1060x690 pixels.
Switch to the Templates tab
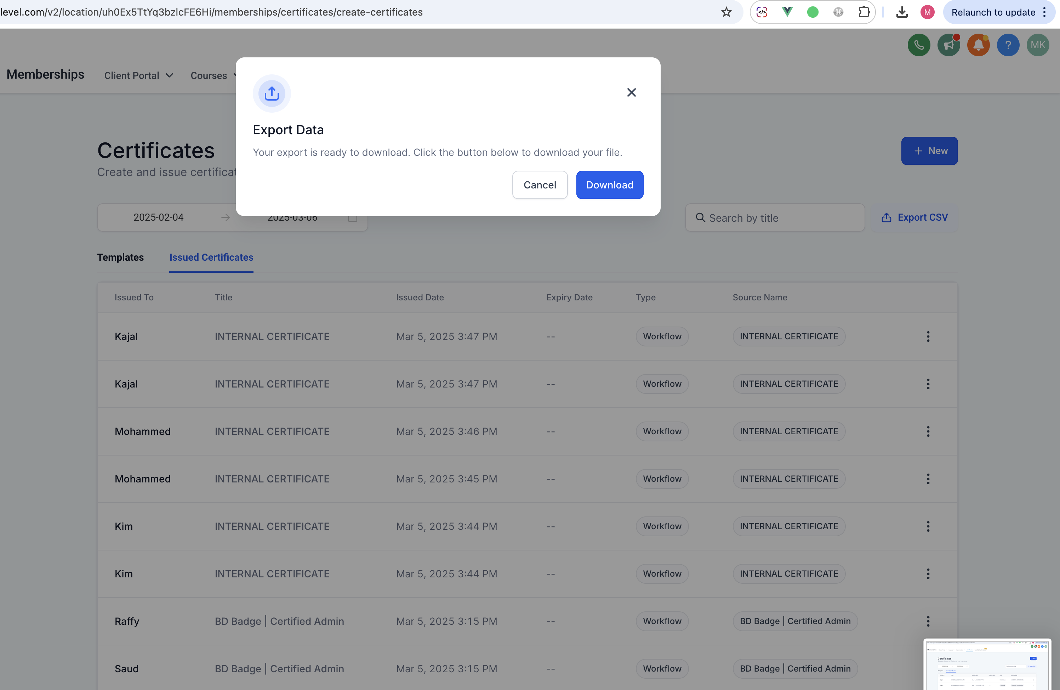coord(120,258)
